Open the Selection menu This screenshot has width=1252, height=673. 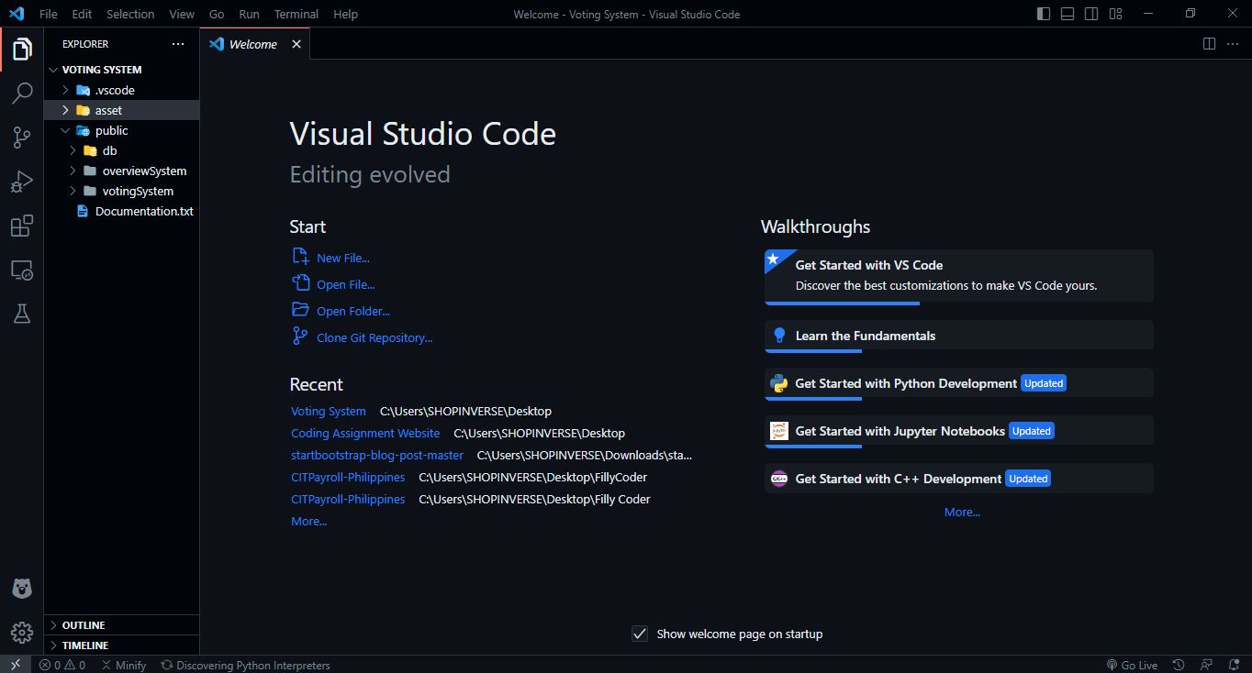click(130, 14)
